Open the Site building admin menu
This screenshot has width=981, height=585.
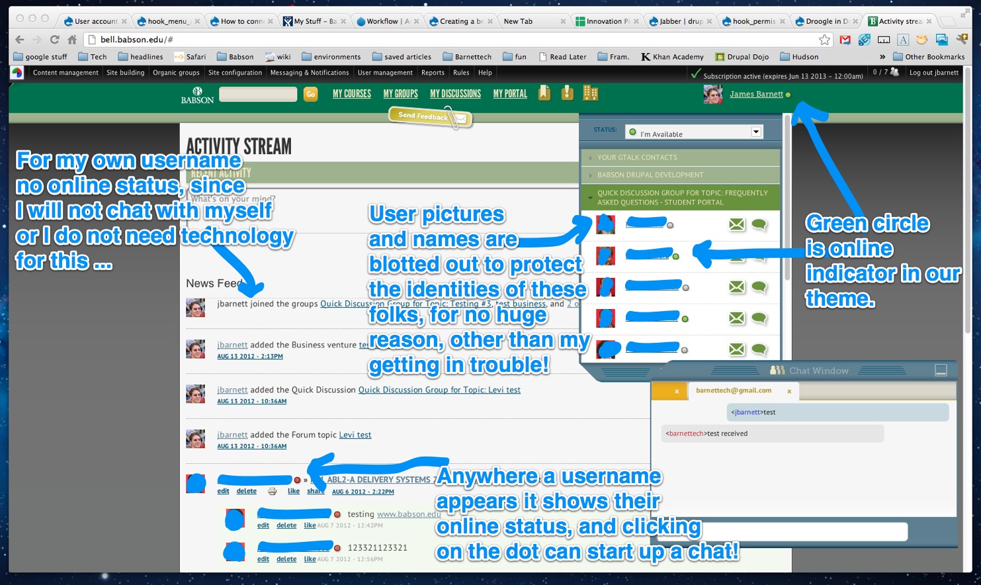[x=125, y=73]
